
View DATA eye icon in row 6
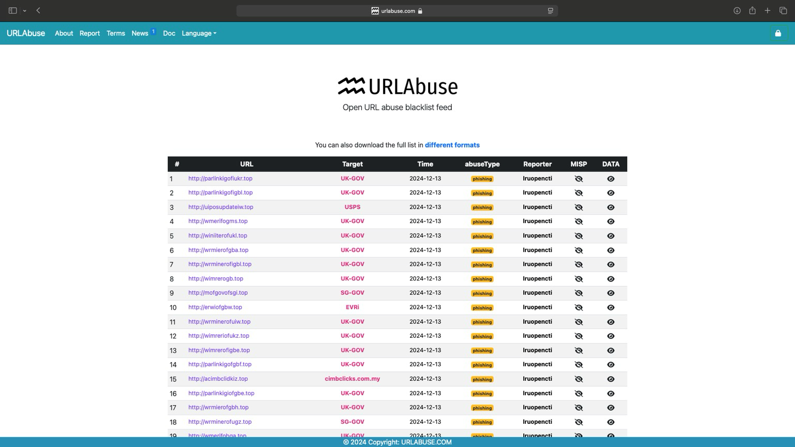[x=611, y=250]
